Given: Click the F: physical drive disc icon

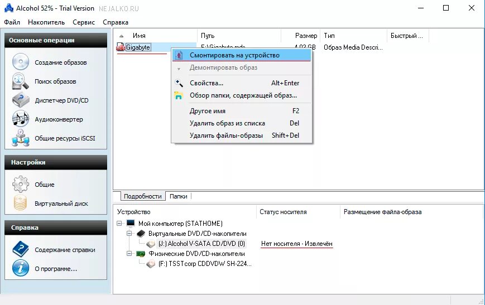Looking at the screenshot, I should pyautogui.click(x=151, y=264).
